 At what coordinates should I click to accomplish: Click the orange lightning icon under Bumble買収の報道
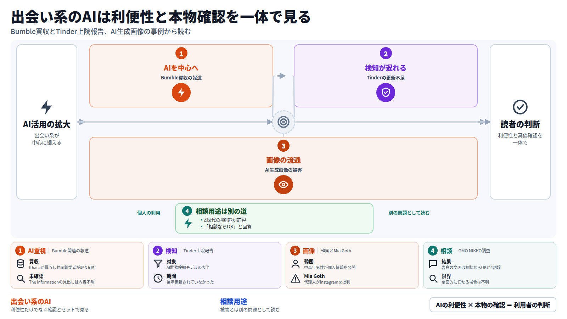(x=181, y=93)
